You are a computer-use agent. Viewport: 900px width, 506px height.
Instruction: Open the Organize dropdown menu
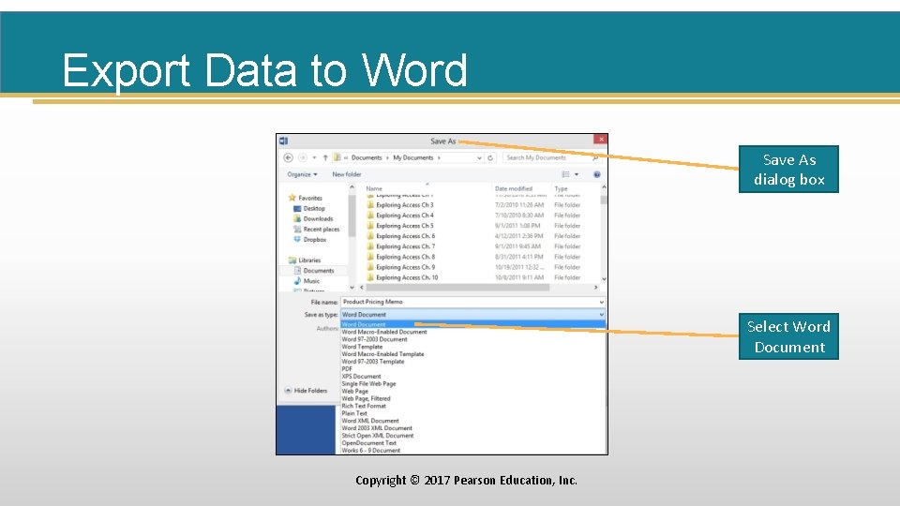pos(303,174)
